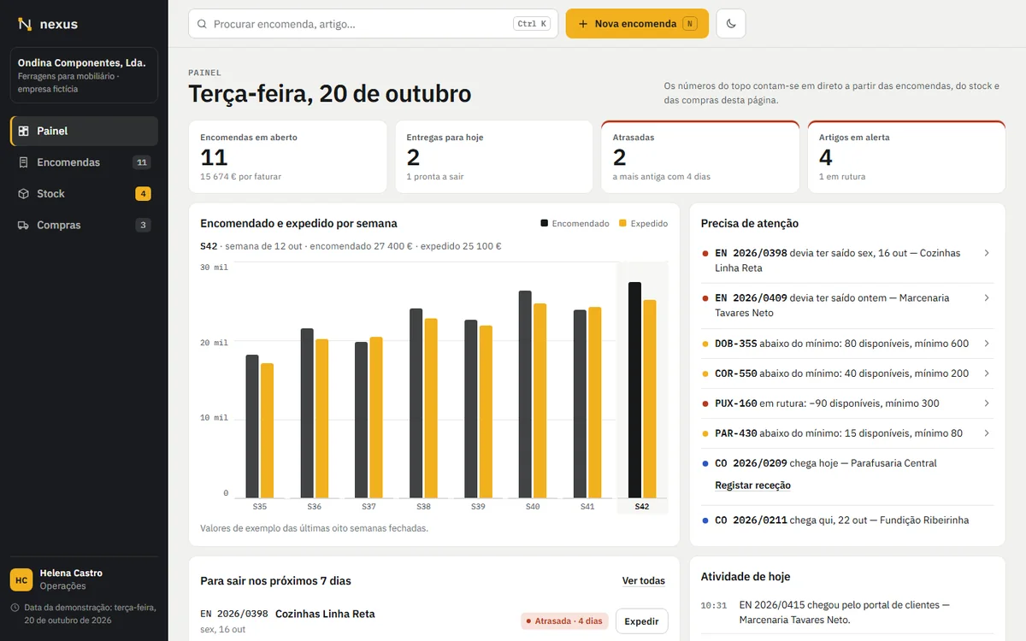This screenshot has height=641, width=1026.
Task: Click the clock icon beside demo date
Action: tap(15, 608)
